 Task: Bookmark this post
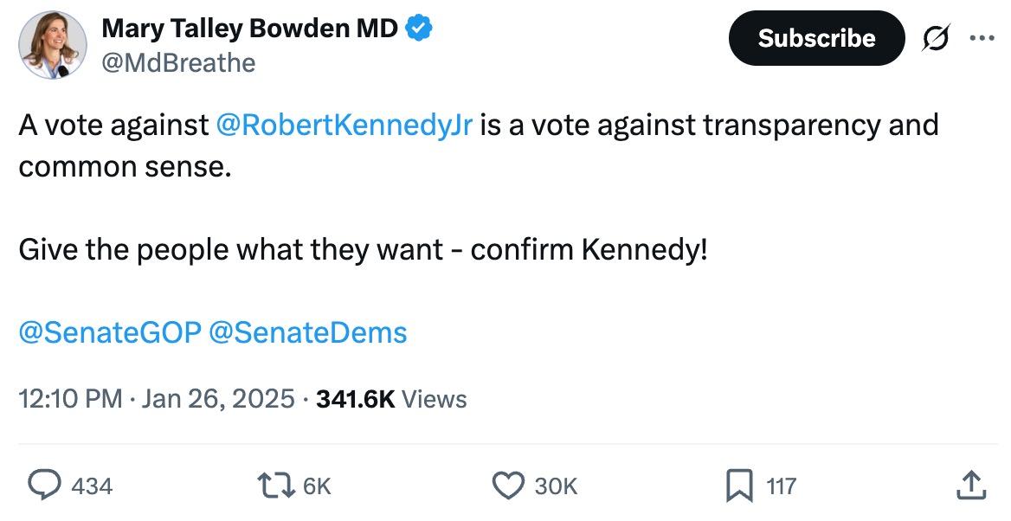(738, 486)
